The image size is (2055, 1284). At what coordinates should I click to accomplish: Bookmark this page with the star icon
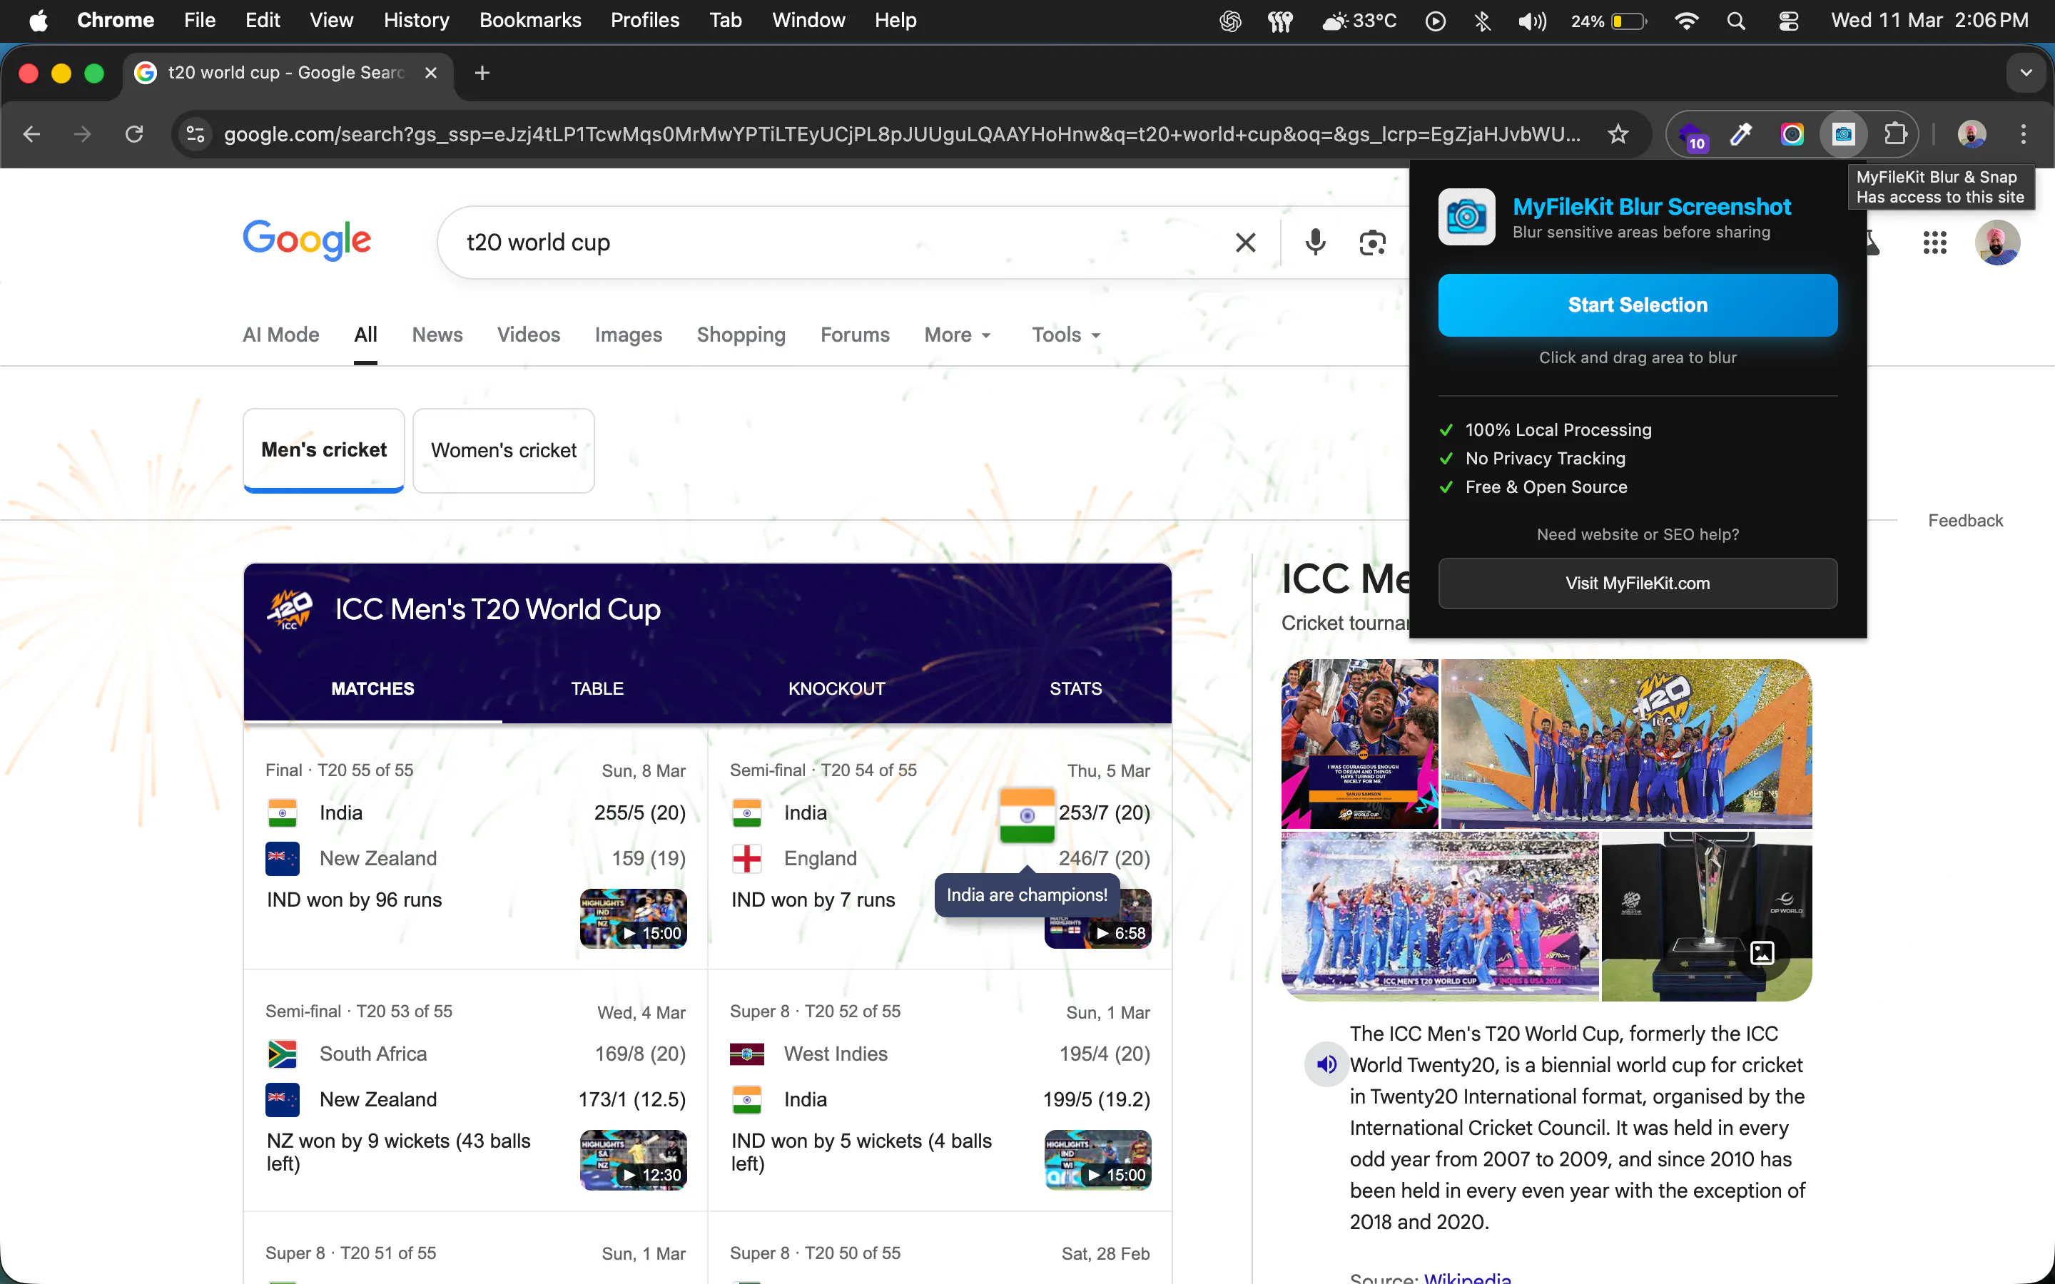click(x=1618, y=134)
